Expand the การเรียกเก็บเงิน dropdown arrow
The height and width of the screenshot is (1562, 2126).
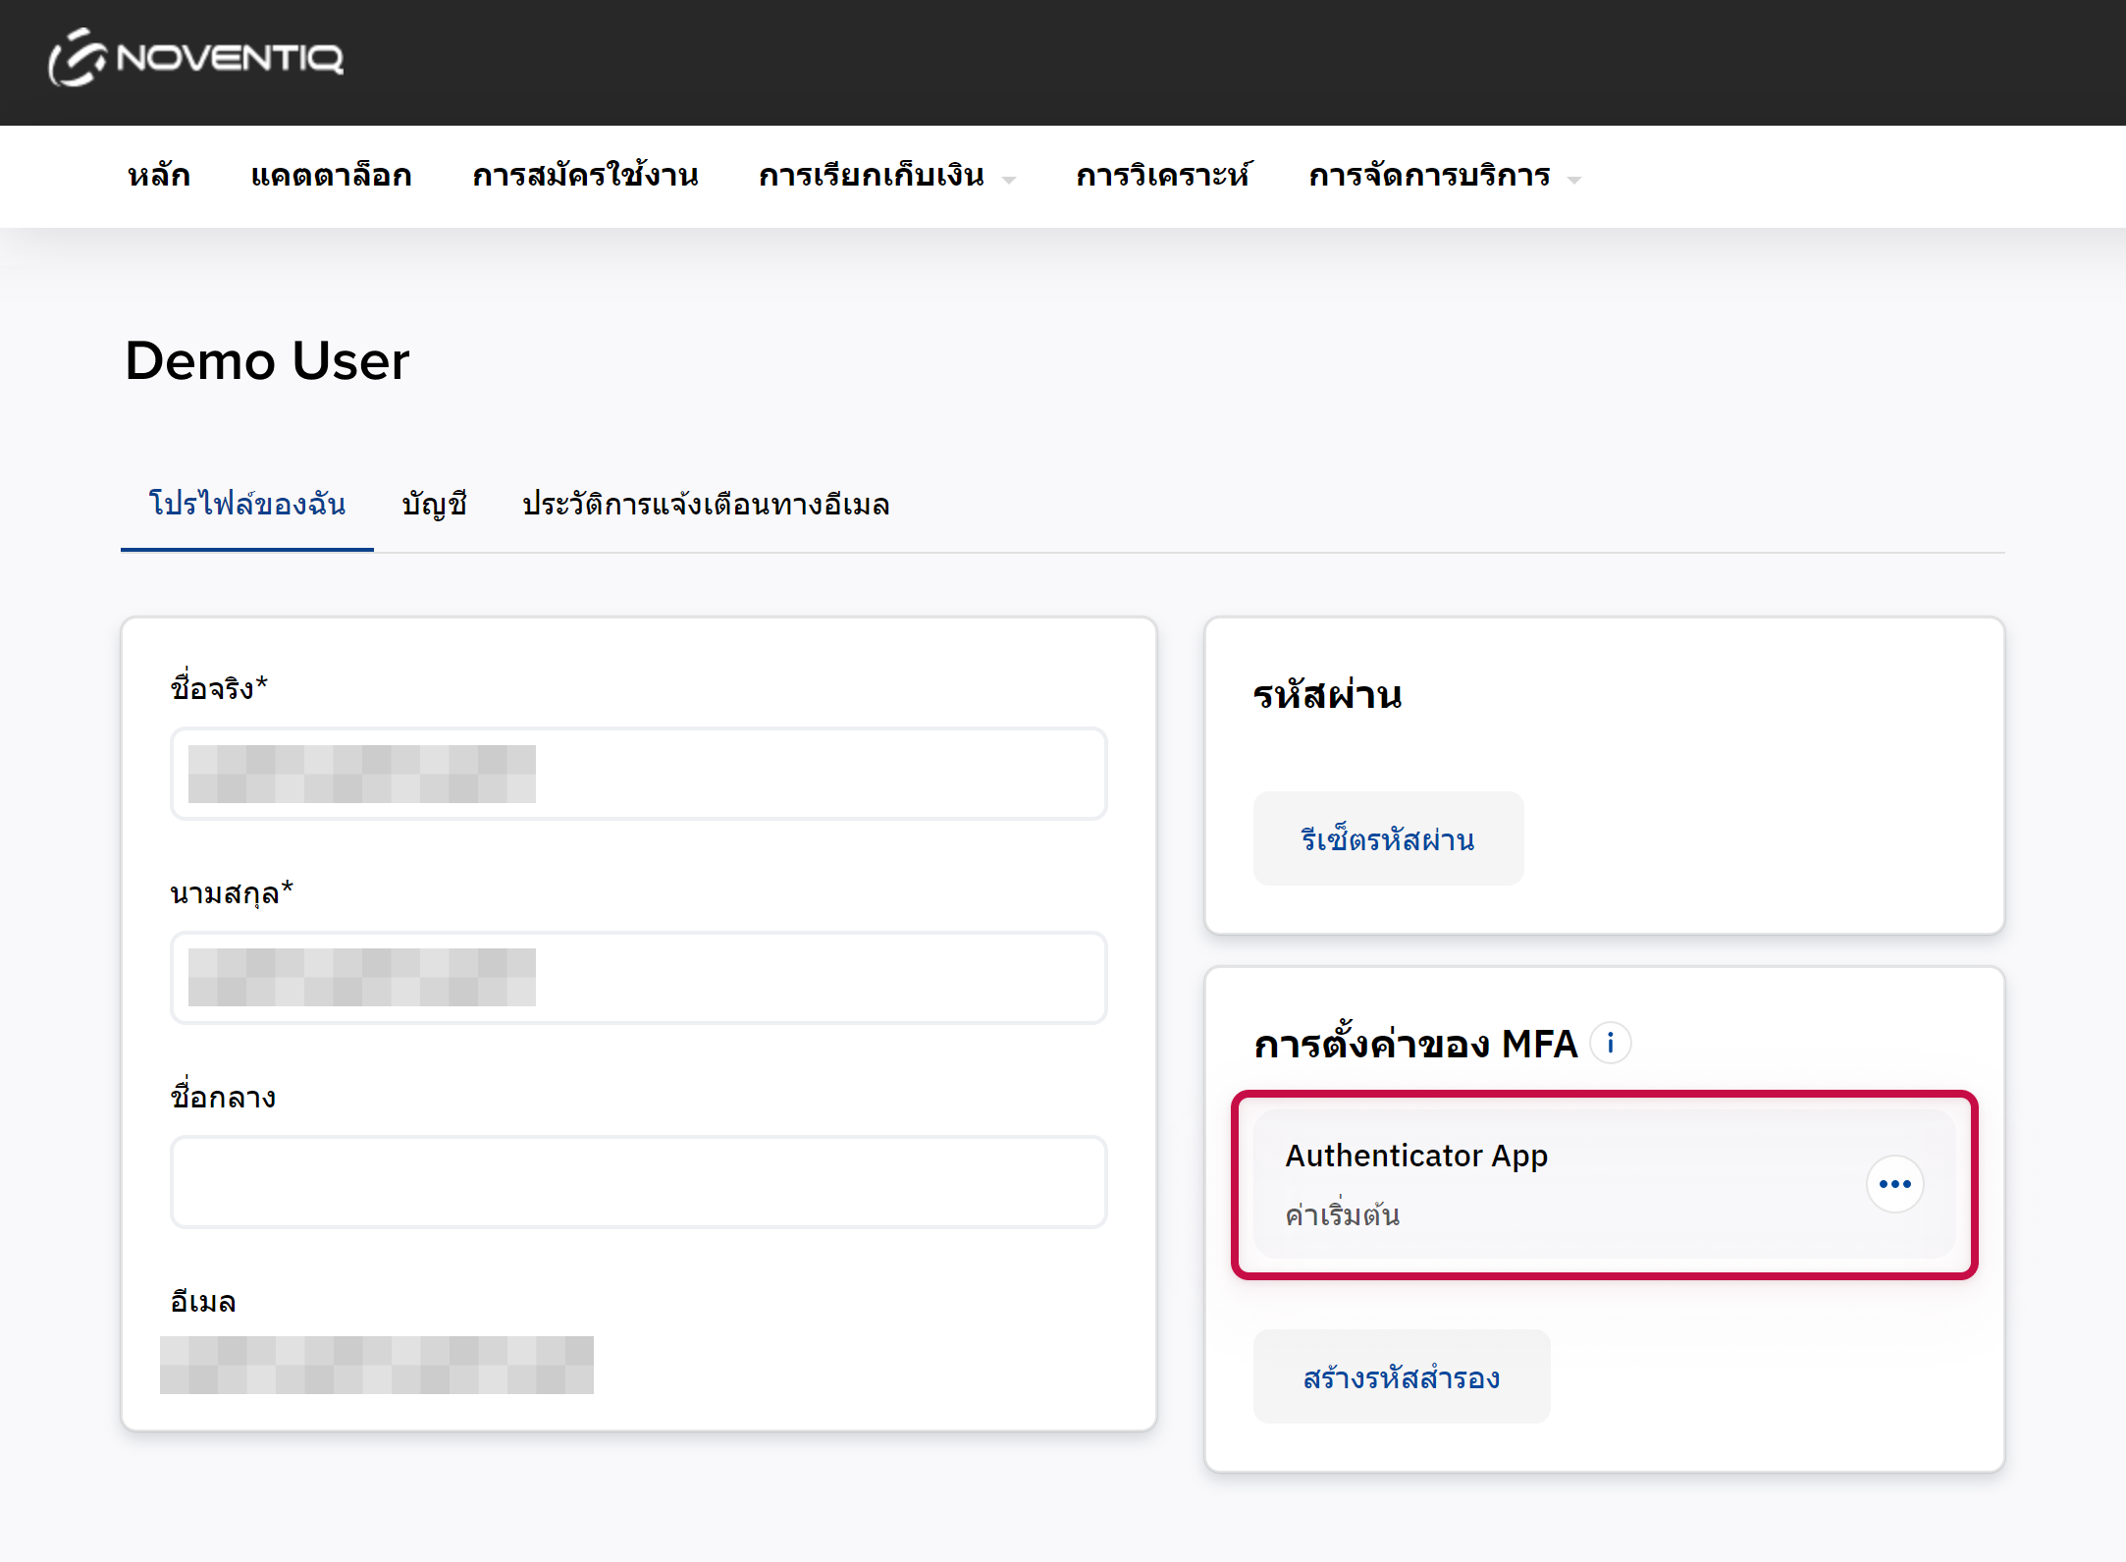click(1009, 180)
